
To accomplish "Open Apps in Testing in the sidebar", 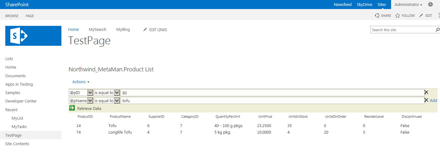I will click(19, 84).
